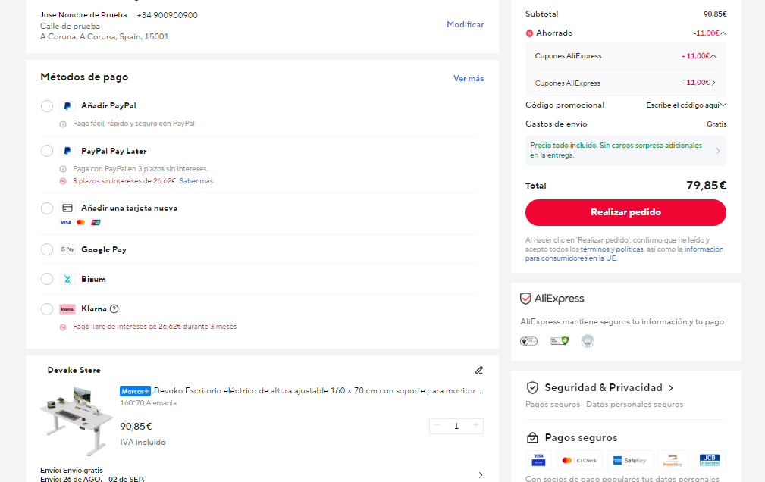Click the Pagos seguros bag icon
Image resolution: width=765 pixels, height=482 pixels.
click(532, 437)
